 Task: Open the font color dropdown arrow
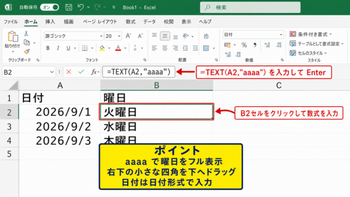click(125, 48)
